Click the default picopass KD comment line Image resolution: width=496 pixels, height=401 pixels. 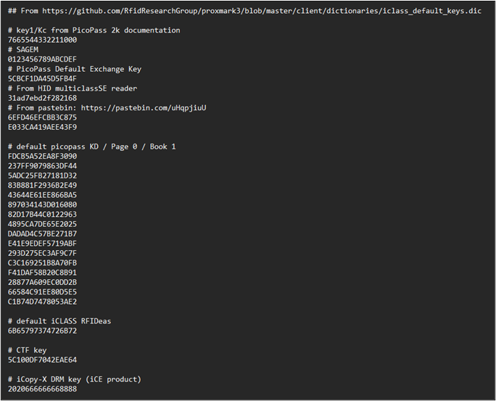[x=92, y=146]
